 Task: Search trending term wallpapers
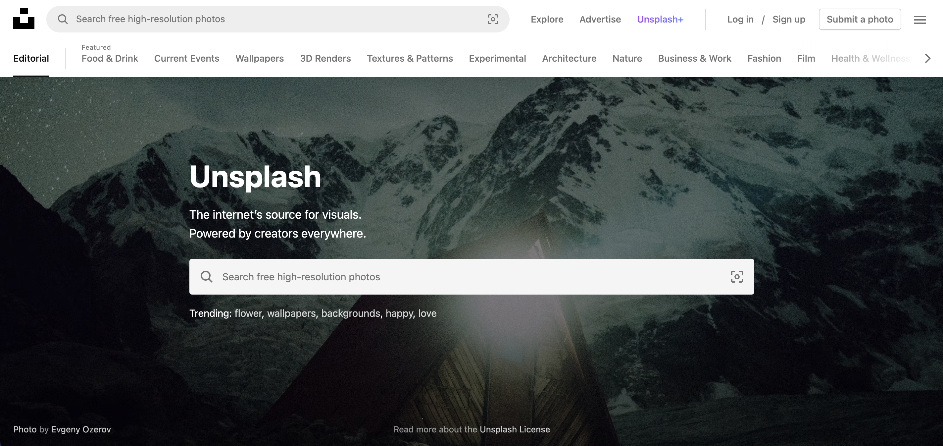tap(291, 313)
